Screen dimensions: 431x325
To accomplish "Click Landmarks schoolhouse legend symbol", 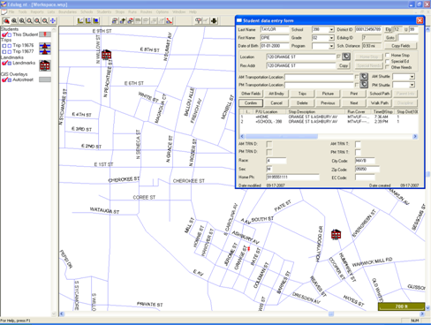I will click(x=45, y=65).
